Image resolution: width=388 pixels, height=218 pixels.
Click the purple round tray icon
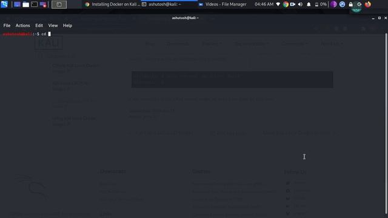[x=333, y=4]
